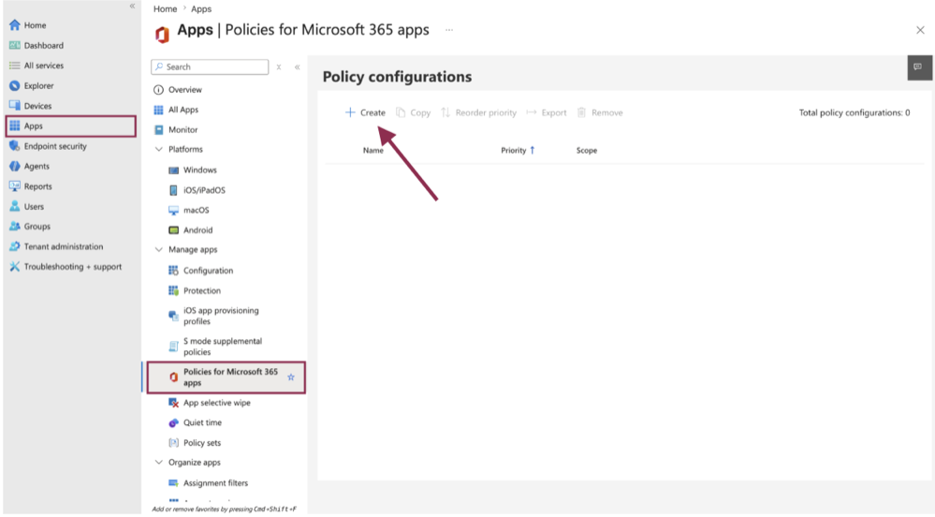
Task: Click the iOS/iPadOS device icon
Action: [x=173, y=190]
